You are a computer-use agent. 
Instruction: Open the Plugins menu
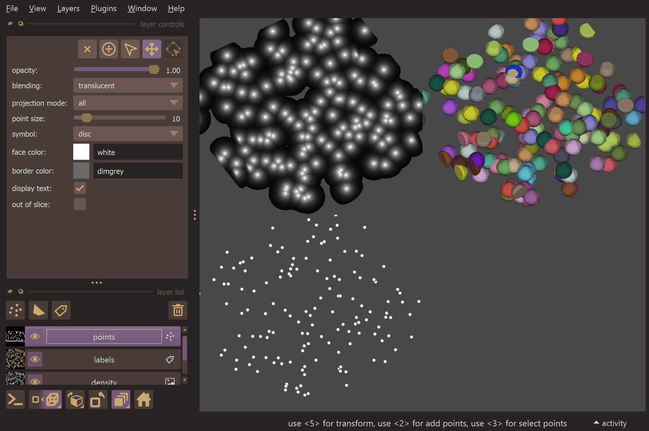pyautogui.click(x=103, y=8)
